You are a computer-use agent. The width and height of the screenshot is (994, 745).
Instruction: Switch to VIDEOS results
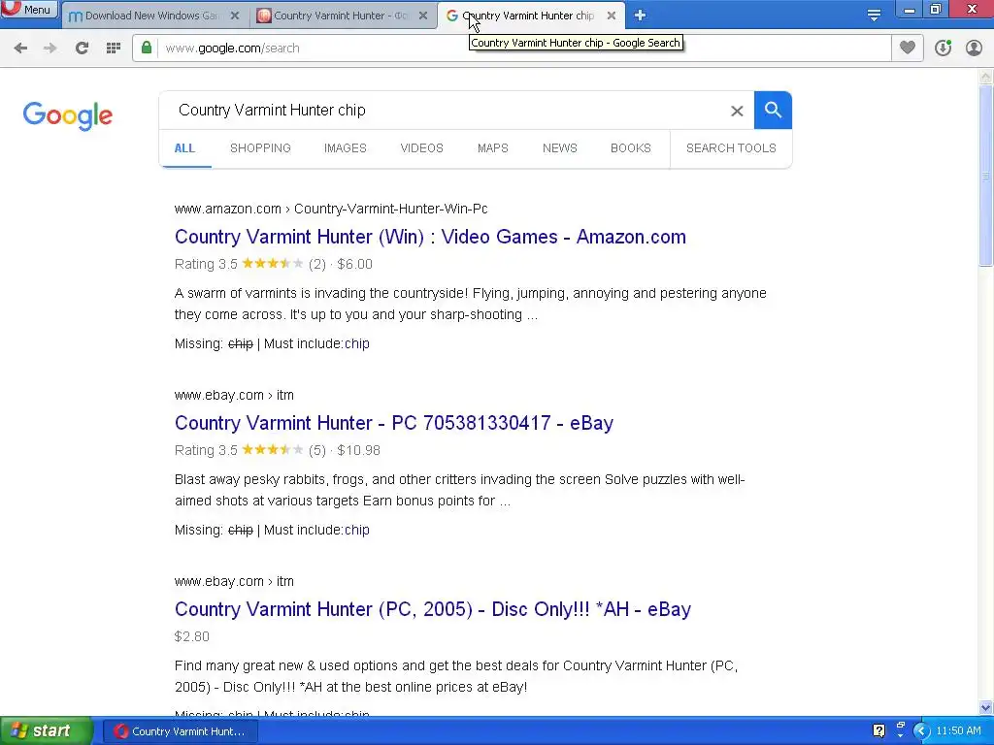(x=421, y=148)
